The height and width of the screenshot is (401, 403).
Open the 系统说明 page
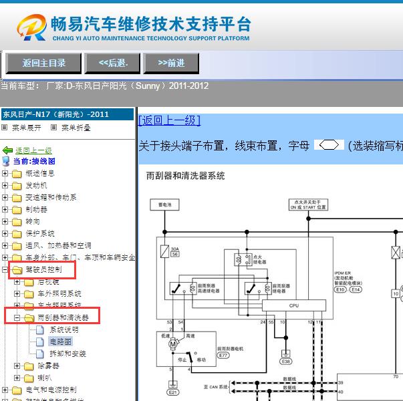pos(64,329)
